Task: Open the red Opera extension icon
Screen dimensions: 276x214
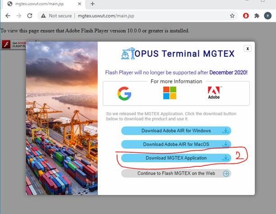Action: pyautogui.click(x=246, y=16)
